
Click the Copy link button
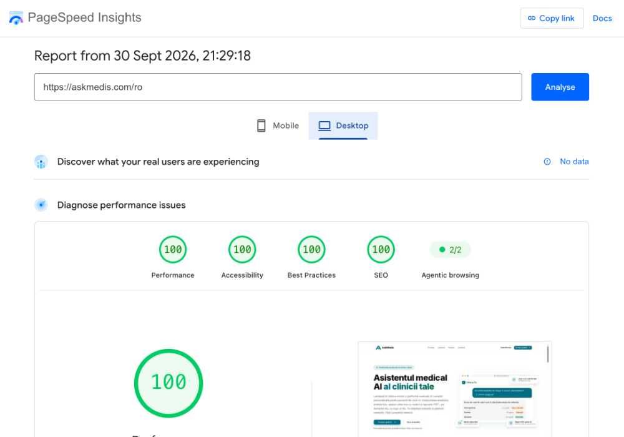552,18
